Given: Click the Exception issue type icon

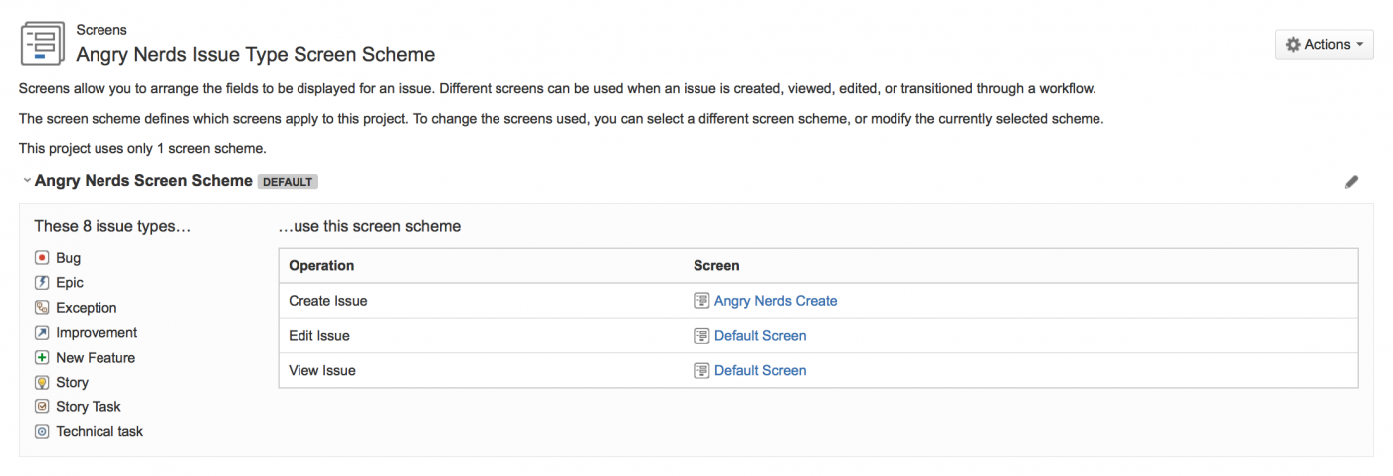Looking at the screenshot, I should (42, 308).
